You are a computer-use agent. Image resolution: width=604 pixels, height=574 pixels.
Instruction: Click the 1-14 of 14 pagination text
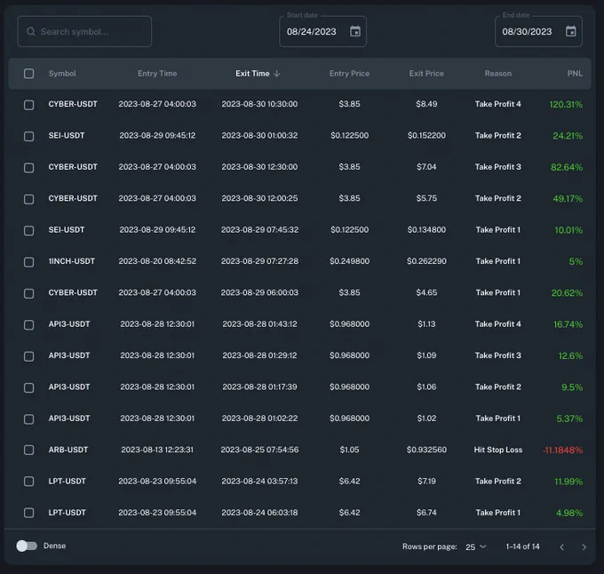pyautogui.click(x=522, y=546)
